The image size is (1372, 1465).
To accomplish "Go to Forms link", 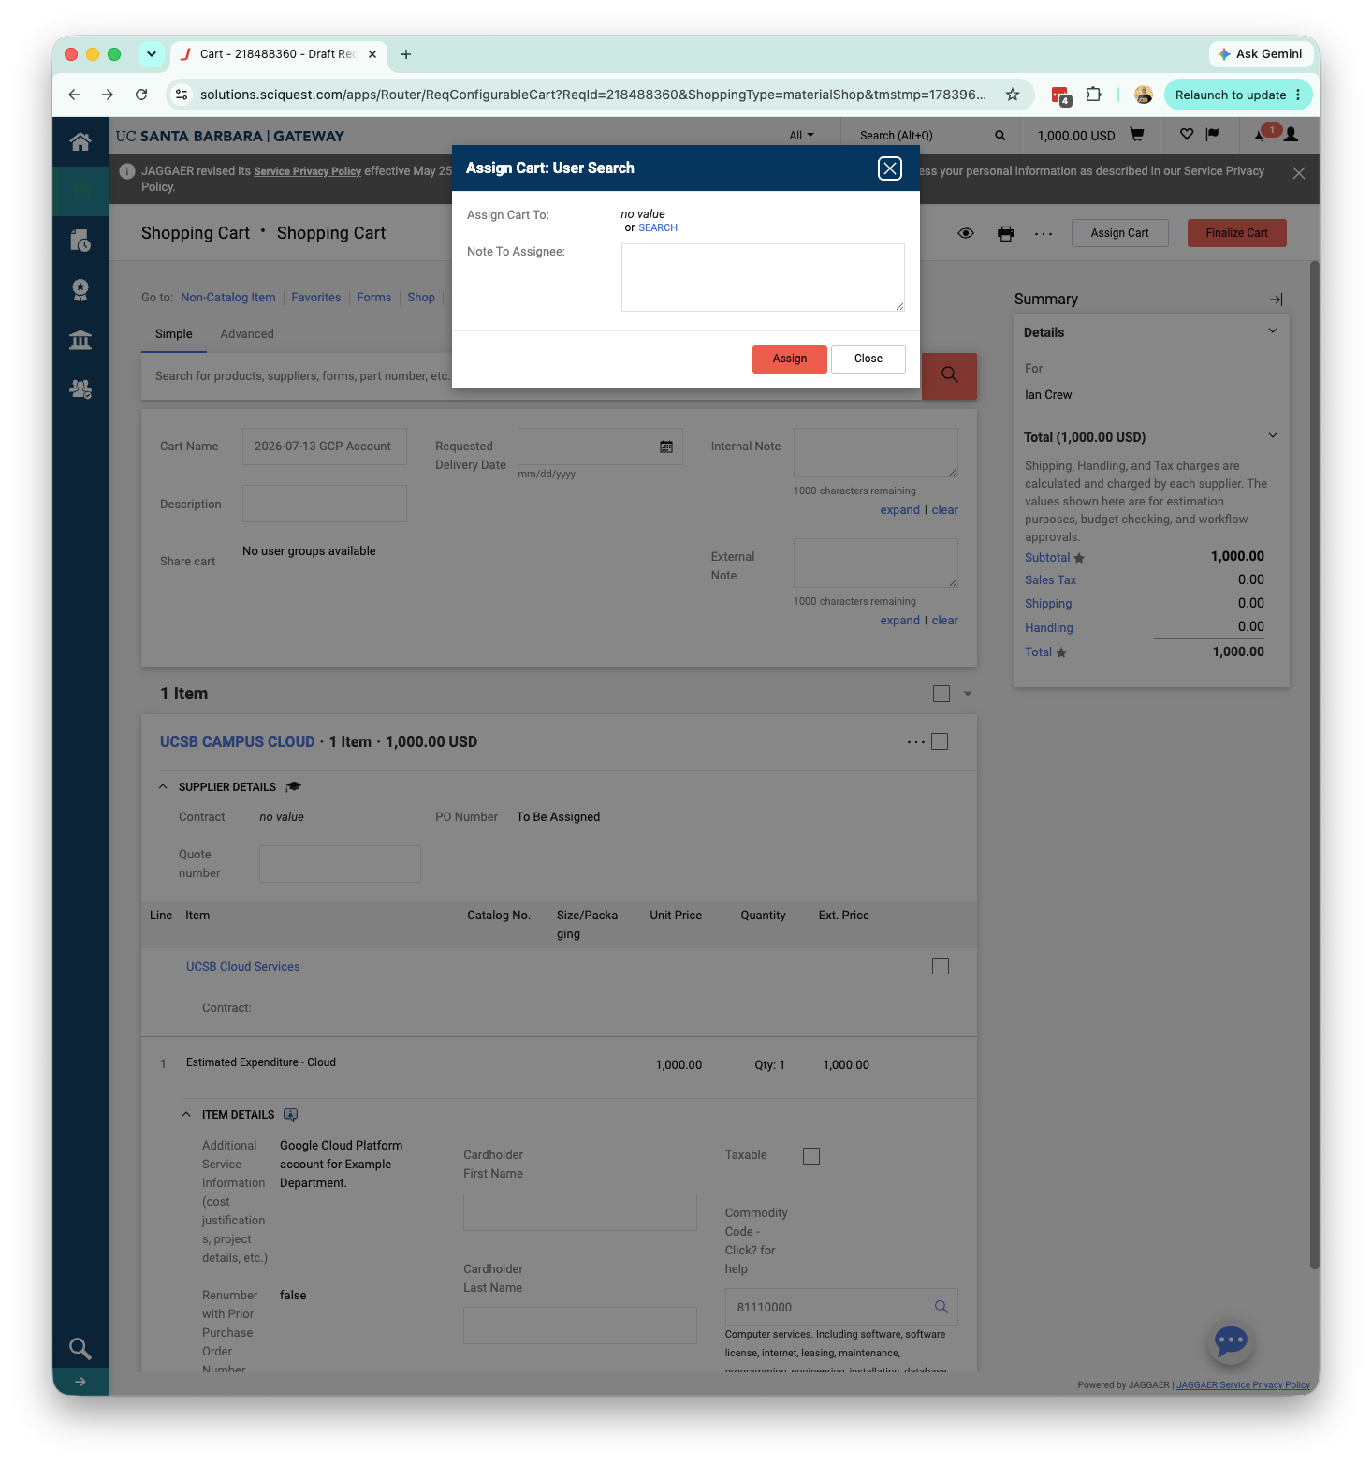I will point(374,298).
